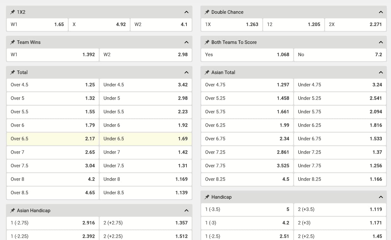Pin the 1X2 market
Viewport: 391px width, 240px height.
click(x=13, y=12)
